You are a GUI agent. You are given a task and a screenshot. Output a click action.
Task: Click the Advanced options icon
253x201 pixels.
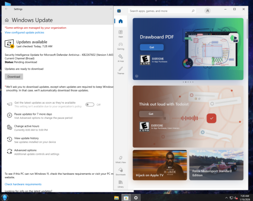9,151
